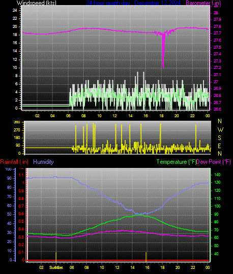
Task: Click the barometer dip near hour 18
Action: 163,51
